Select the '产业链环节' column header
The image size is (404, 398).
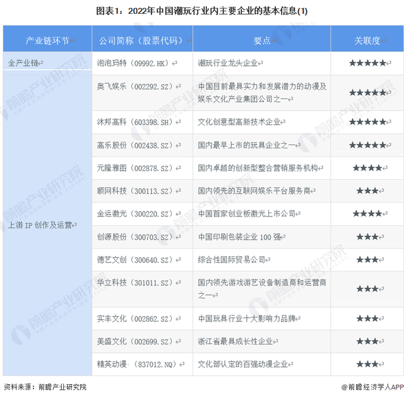coord(47,38)
